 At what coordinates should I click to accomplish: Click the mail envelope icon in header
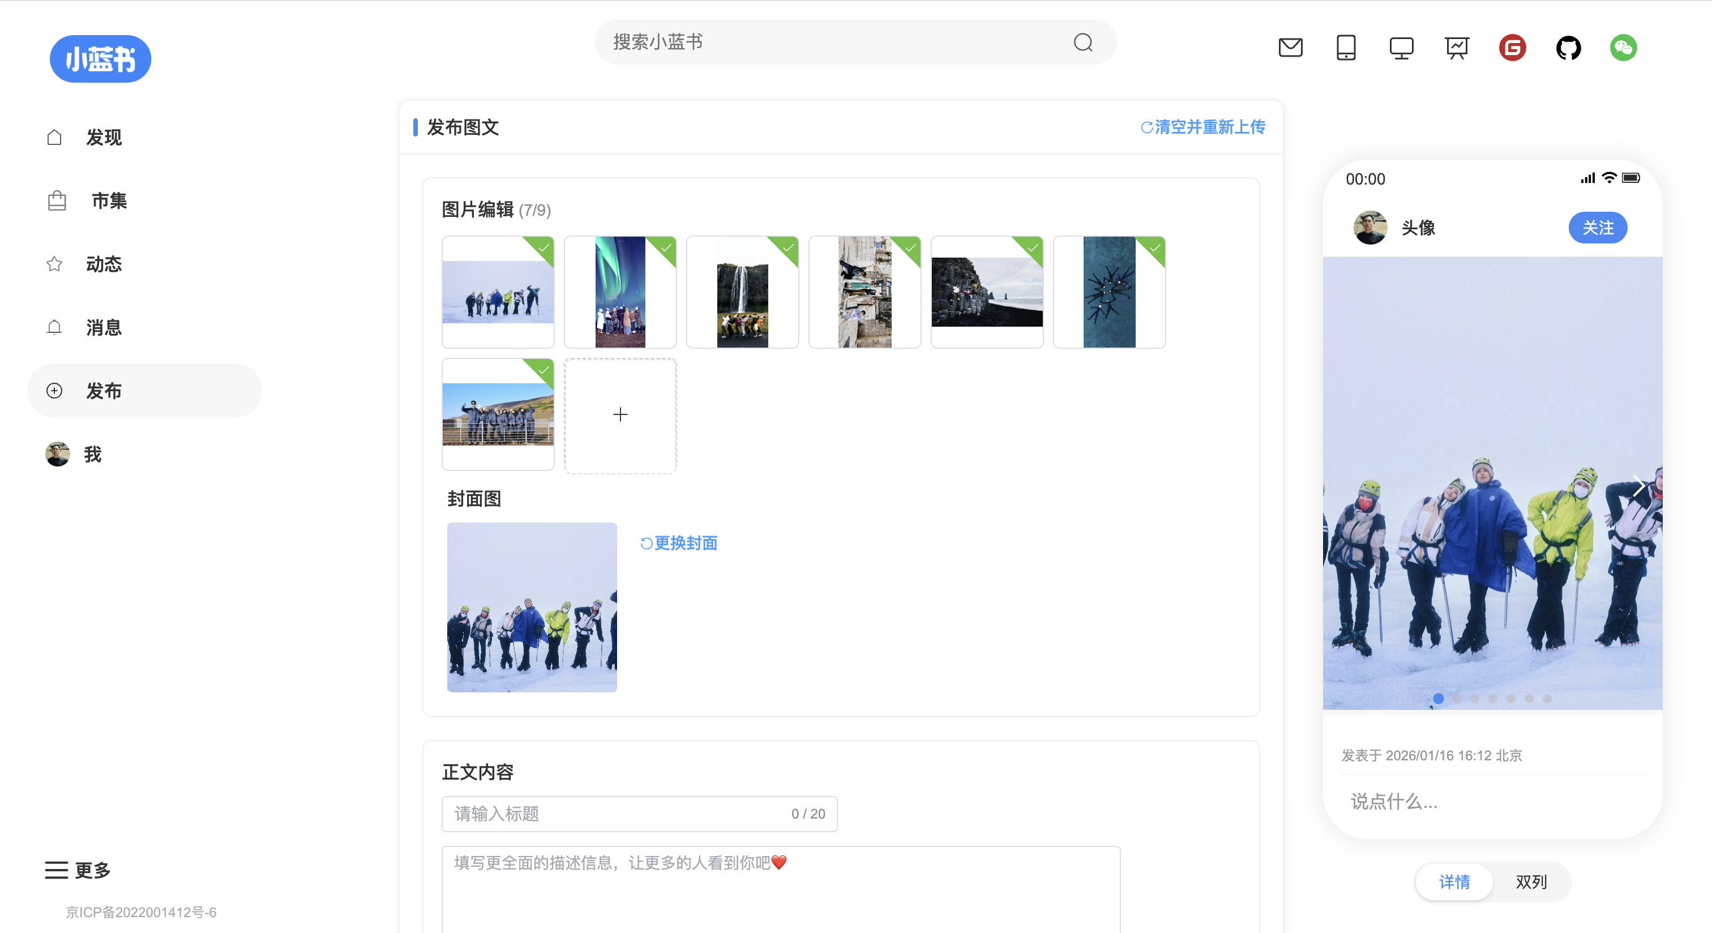coord(1290,48)
